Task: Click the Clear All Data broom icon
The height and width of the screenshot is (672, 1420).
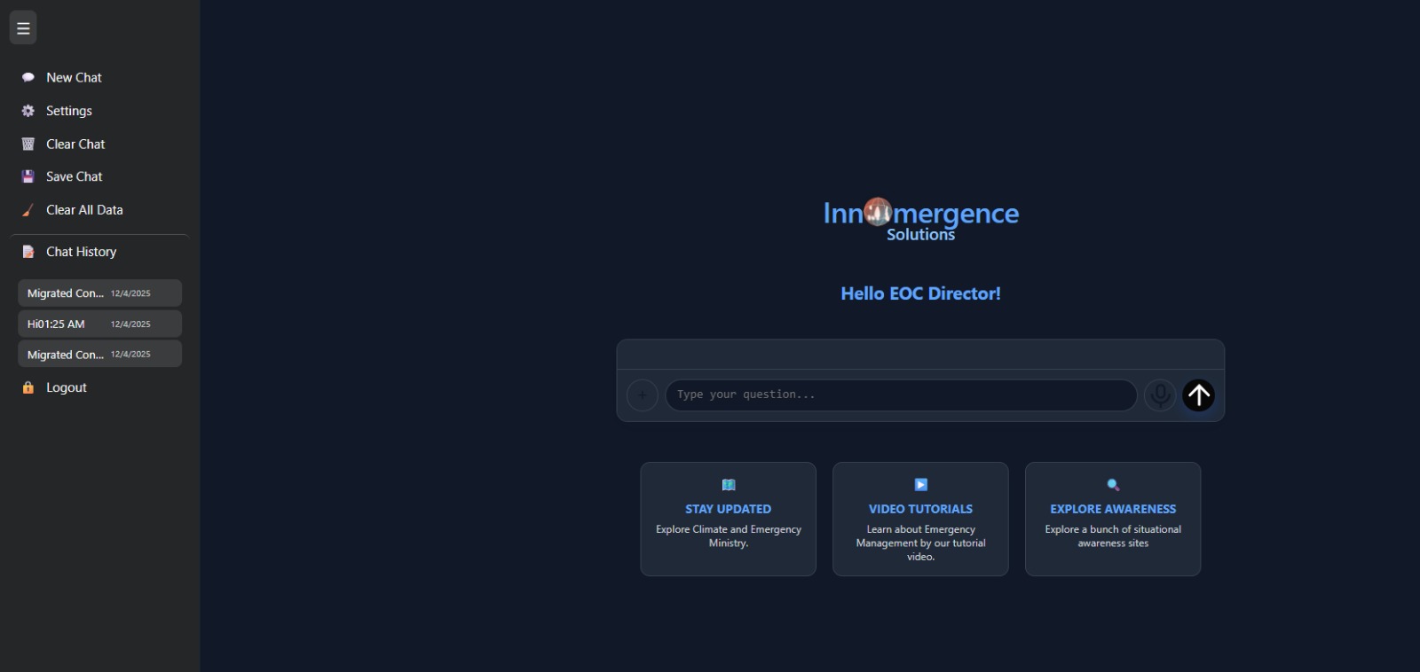Action: [28, 210]
